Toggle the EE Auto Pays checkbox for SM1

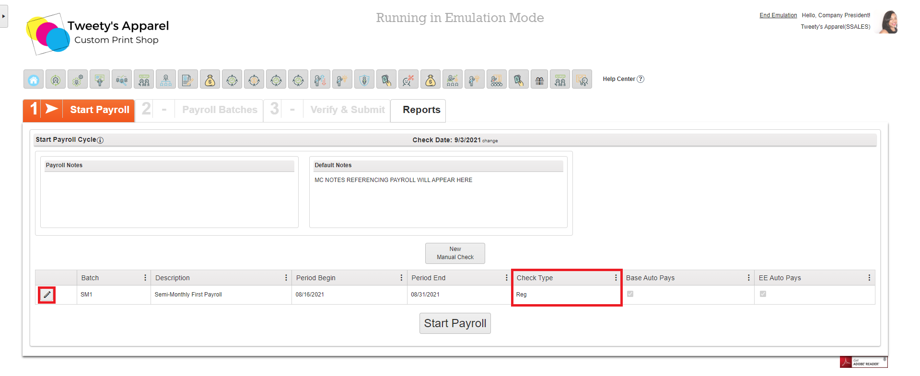point(763,294)
